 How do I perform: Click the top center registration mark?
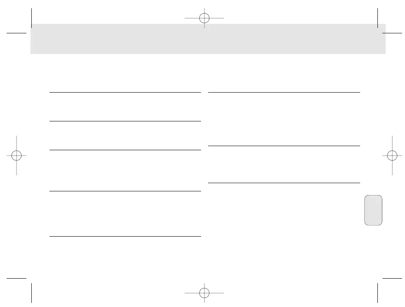click(205, 19)
